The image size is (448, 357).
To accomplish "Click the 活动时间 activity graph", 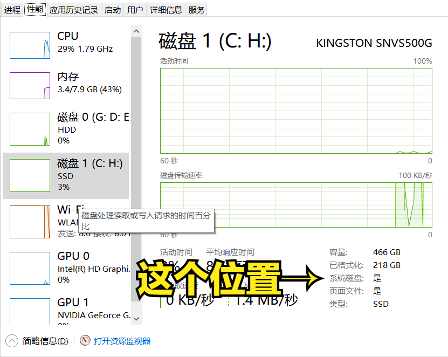I will [x=297, y=111].
